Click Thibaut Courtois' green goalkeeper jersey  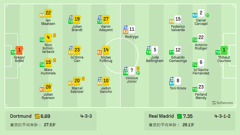click(224, 50)
